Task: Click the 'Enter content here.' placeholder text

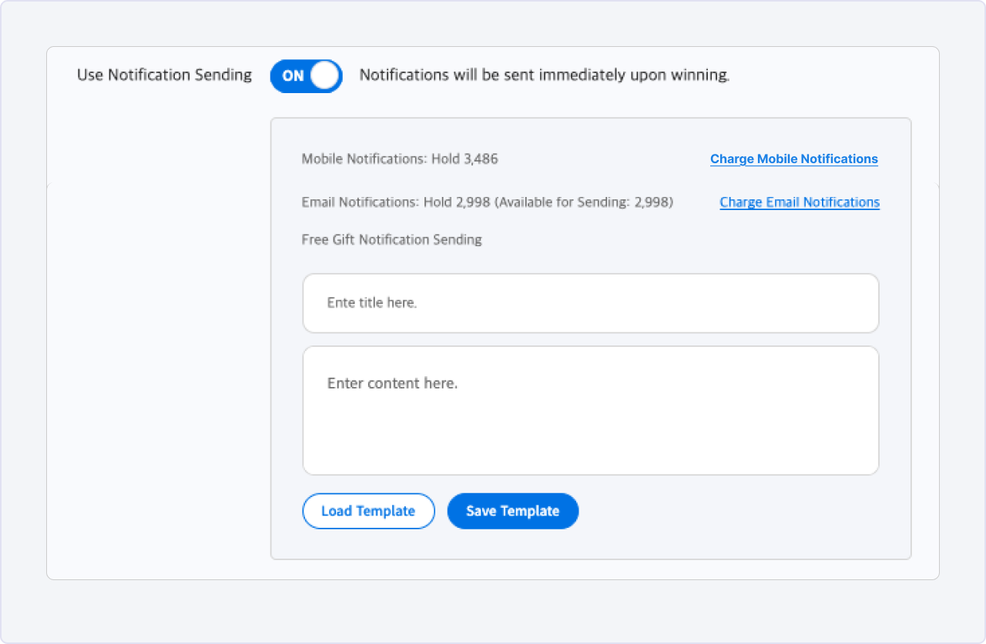Action: coord(392,383)
